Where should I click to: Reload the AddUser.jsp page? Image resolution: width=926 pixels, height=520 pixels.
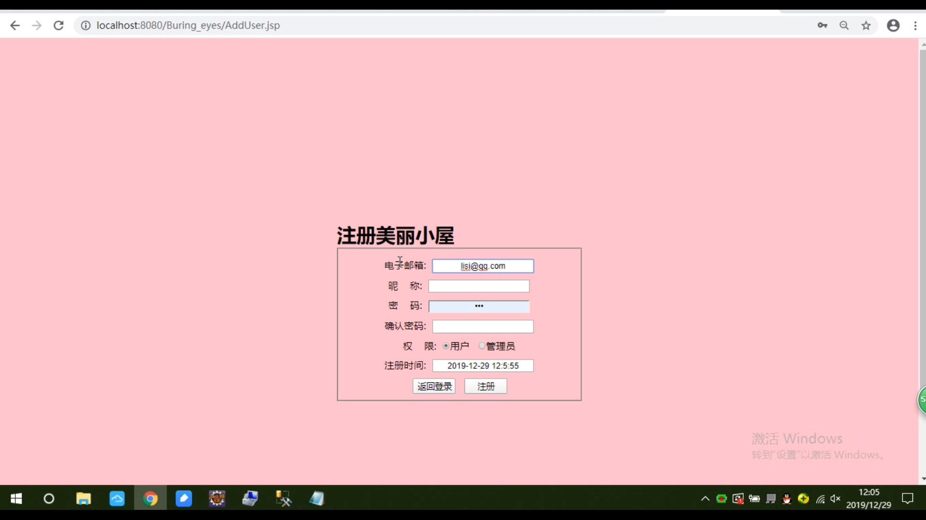click(58, 26)
